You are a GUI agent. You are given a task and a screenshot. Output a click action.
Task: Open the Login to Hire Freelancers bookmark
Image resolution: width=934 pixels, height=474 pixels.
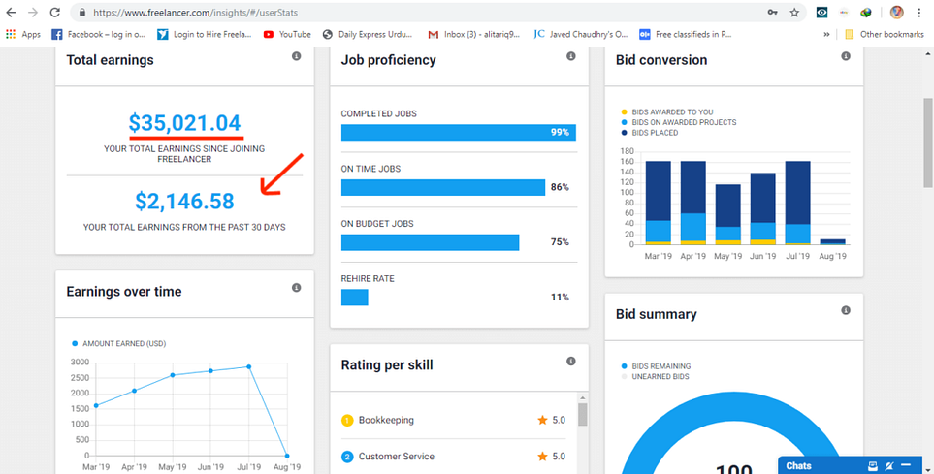tap(205, 35)
